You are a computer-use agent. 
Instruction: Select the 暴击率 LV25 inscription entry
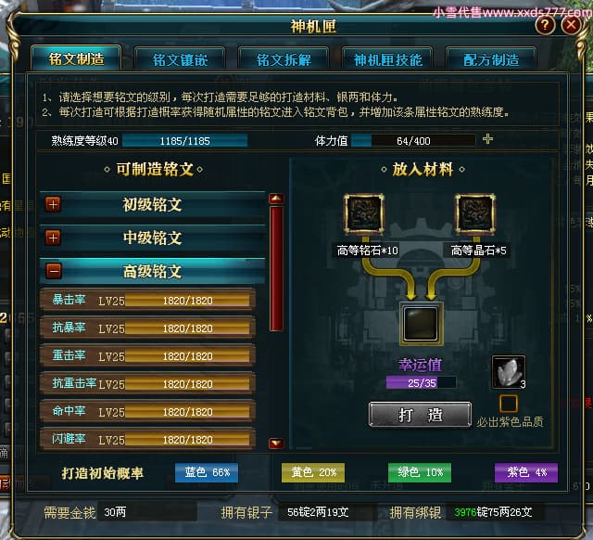pos(147,301)
